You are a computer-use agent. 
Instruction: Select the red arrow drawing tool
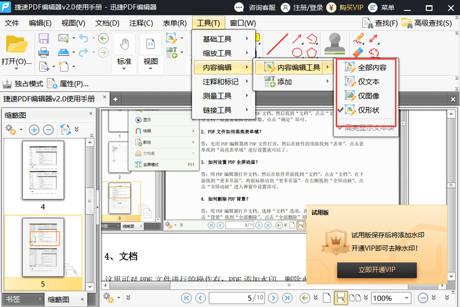pos(297,39)
